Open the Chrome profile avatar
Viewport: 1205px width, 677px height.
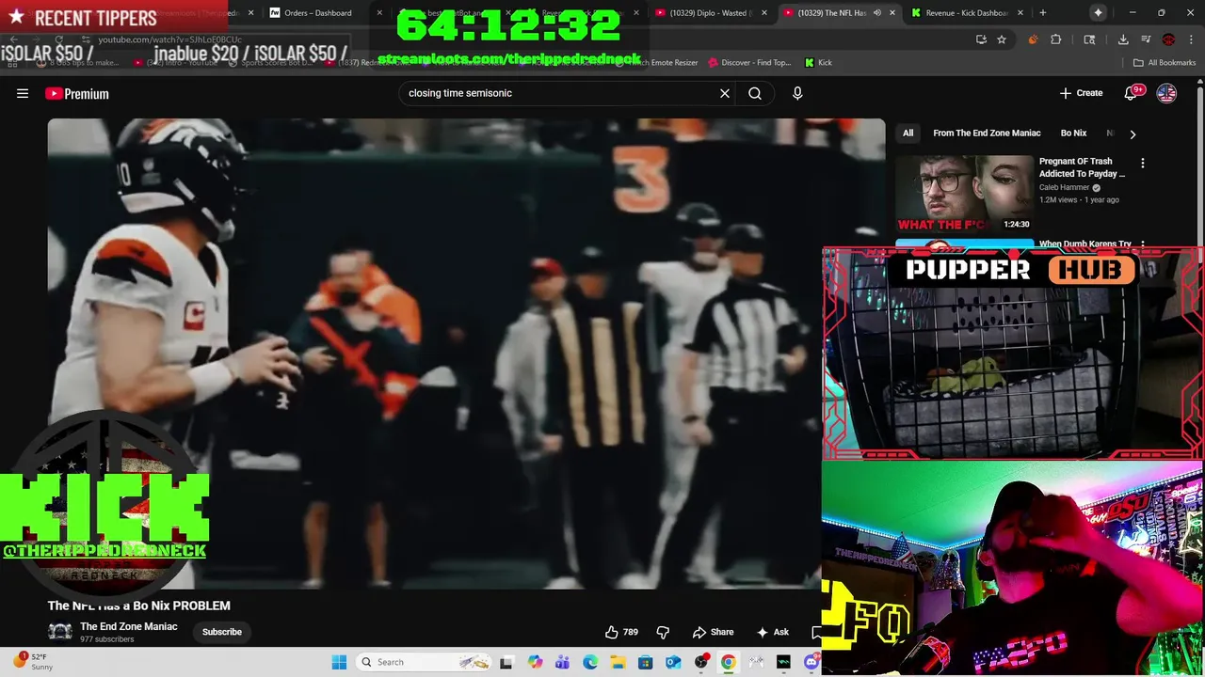pyautogui.click(x=1168, y=39)
